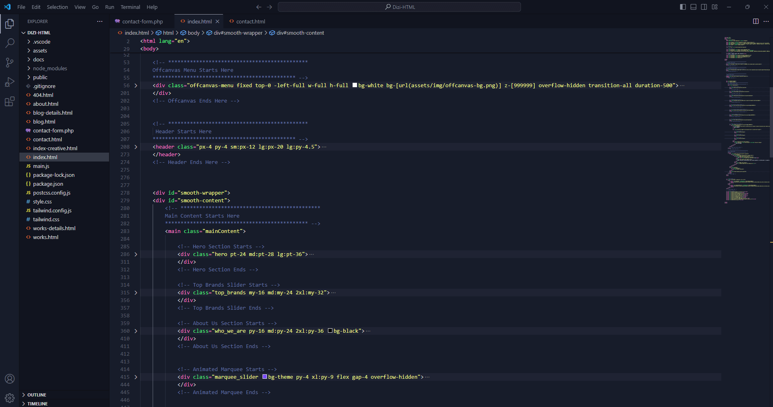Open the Selection menu
This screenshot has width=773, height=407.
click(57, 7)
